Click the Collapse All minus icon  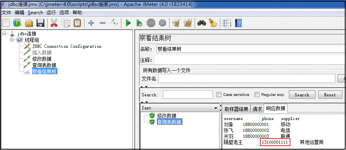click(103, 23)
